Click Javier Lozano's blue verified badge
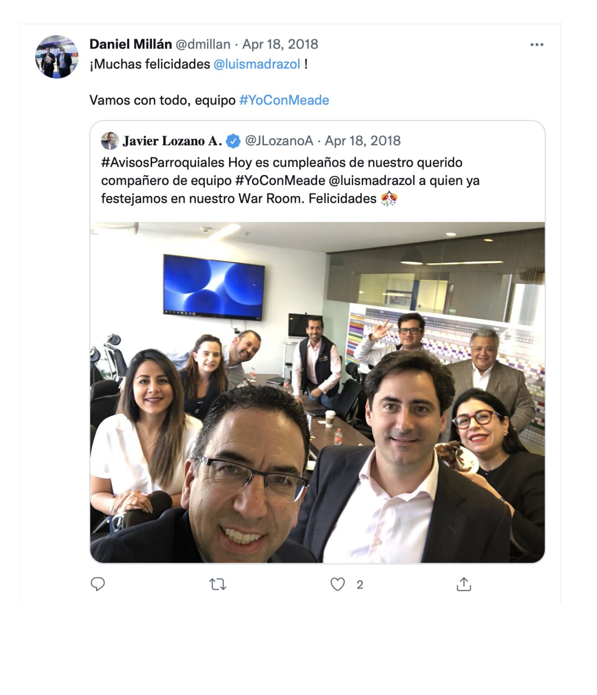Screen dimensions: 597x695 (x=234, y=141)
